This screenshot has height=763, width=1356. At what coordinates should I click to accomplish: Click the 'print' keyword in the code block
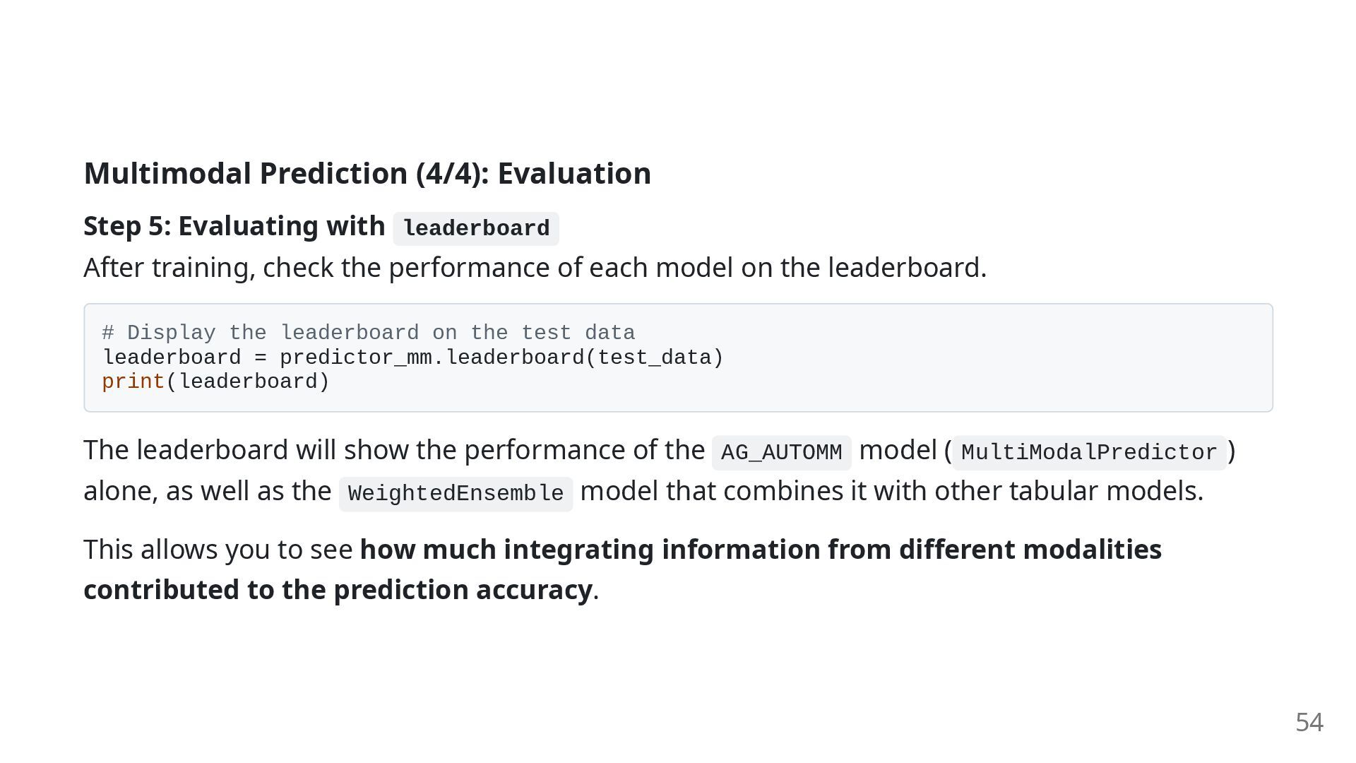[x=133, y=381]
